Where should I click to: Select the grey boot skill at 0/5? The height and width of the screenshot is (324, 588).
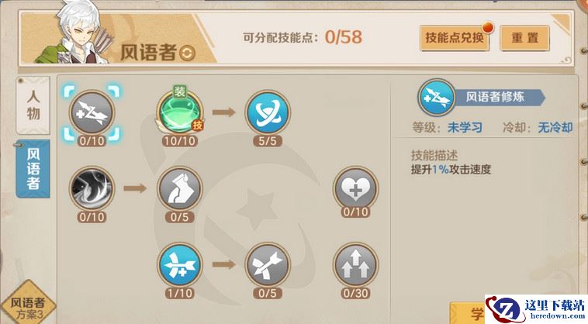pyautogui.click(x=180, y=189)
